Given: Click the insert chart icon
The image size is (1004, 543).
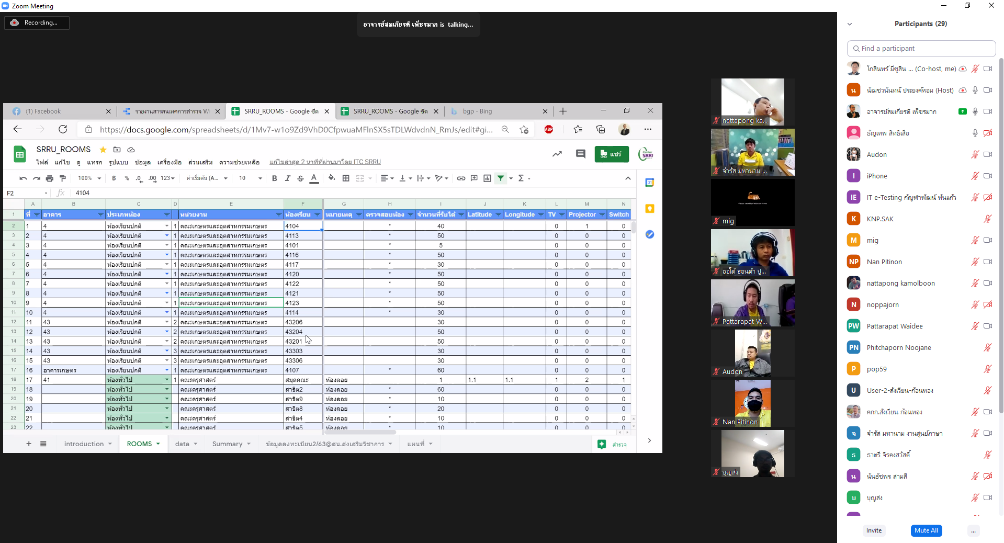Looking at the screenshot, I should pos(487,178).
